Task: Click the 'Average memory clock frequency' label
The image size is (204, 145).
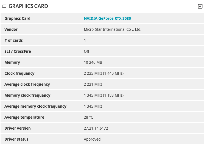Action: point(35,106)
